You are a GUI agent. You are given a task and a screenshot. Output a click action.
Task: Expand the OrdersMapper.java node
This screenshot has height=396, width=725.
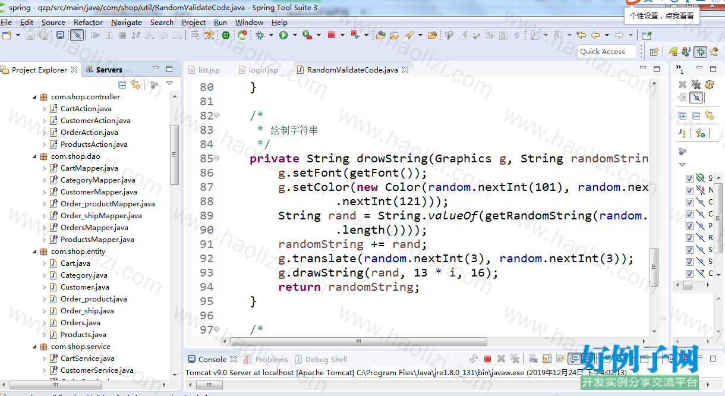[x=44, y=228]
